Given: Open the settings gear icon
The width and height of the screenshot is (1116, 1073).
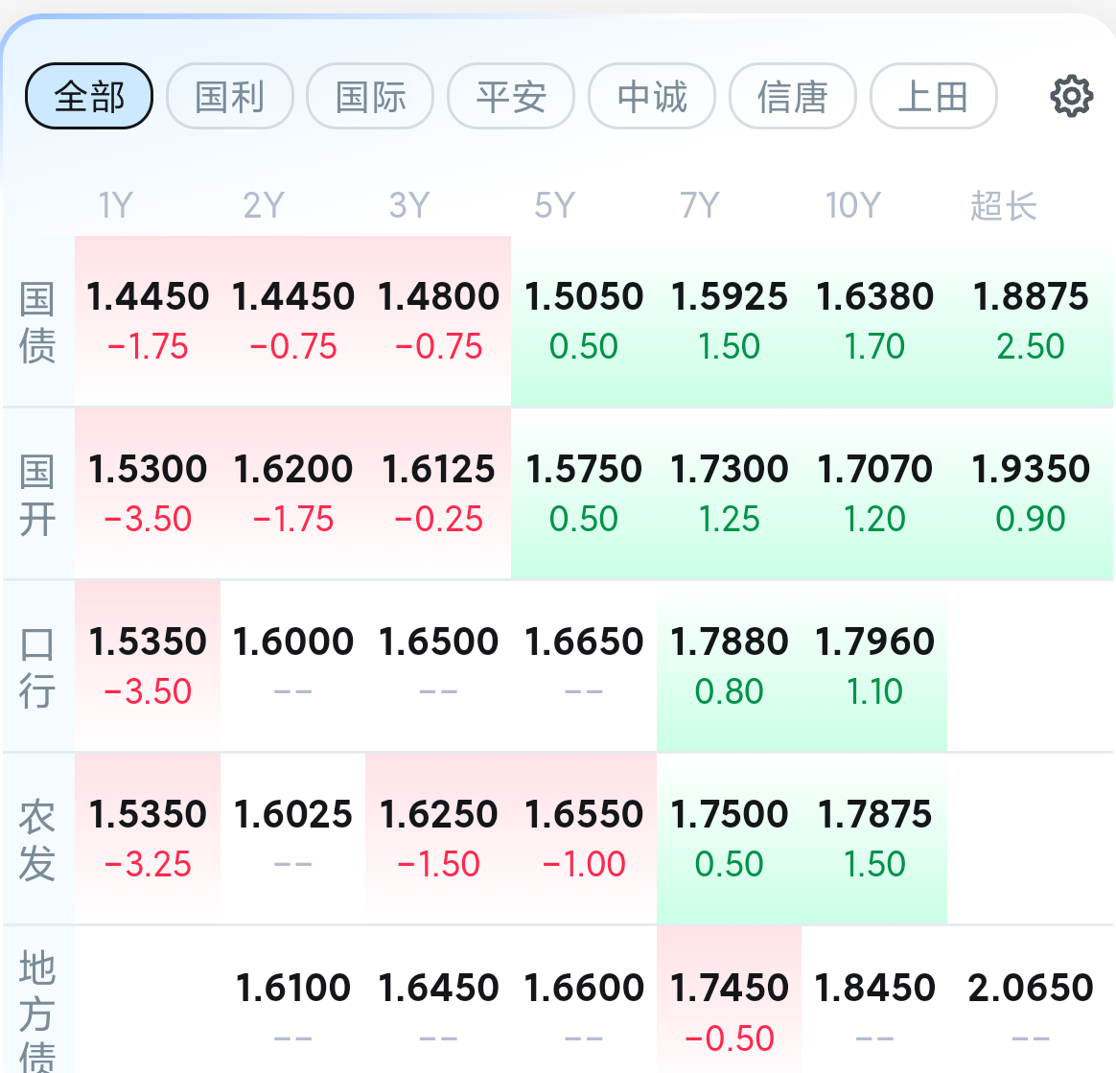Looking at the screenshot, I should [1071, 96].
